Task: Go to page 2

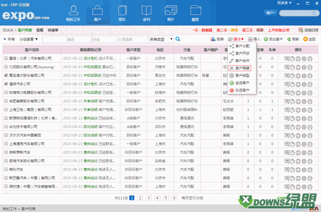Action: click(x=140, y=198)
